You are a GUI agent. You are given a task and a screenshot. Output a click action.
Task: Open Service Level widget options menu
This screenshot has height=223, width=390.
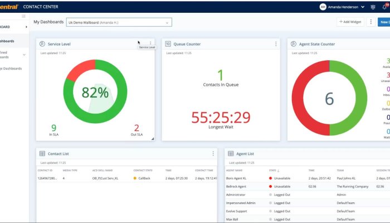point(150,43)
